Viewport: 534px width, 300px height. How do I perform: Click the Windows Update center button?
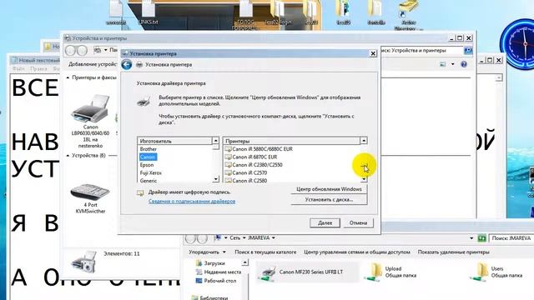point(329,189)
